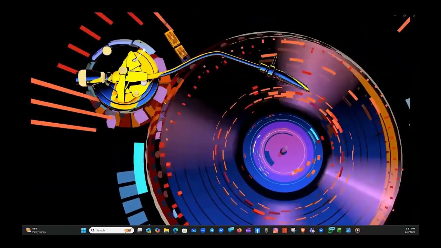Open the Excel-style green taskbar icon

pyautogui.click(x=339, y=230)
